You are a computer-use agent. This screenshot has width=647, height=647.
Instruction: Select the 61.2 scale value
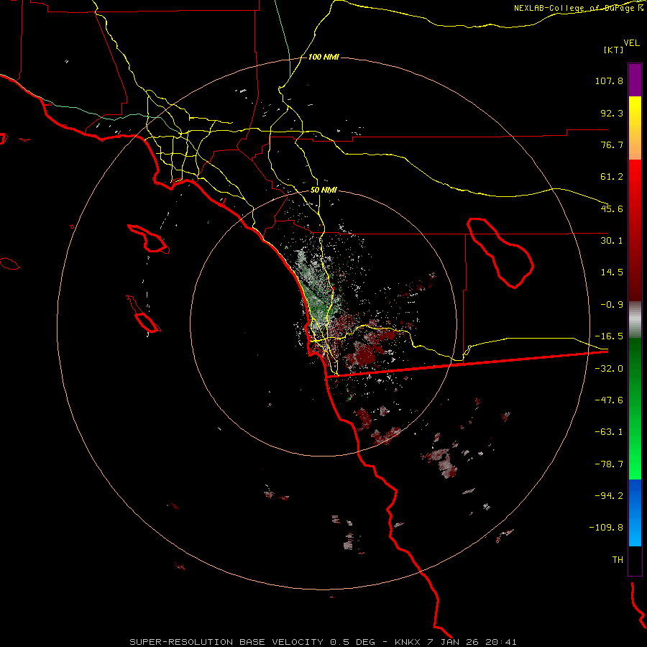612,177
